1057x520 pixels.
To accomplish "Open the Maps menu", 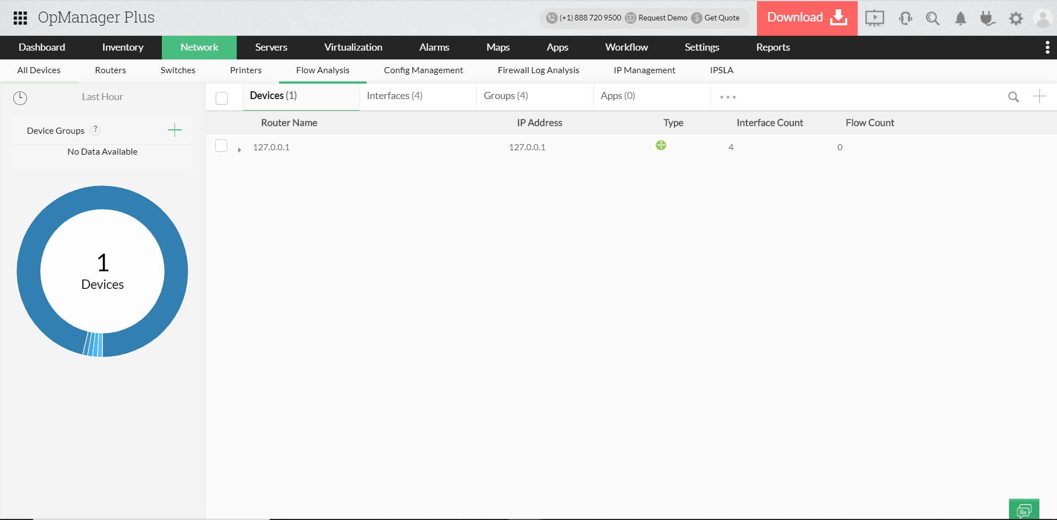I will pyautogui.click(x=498, y=47).
